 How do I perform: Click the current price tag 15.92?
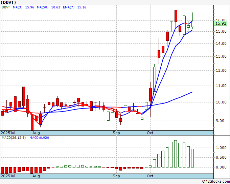[221, 23]
